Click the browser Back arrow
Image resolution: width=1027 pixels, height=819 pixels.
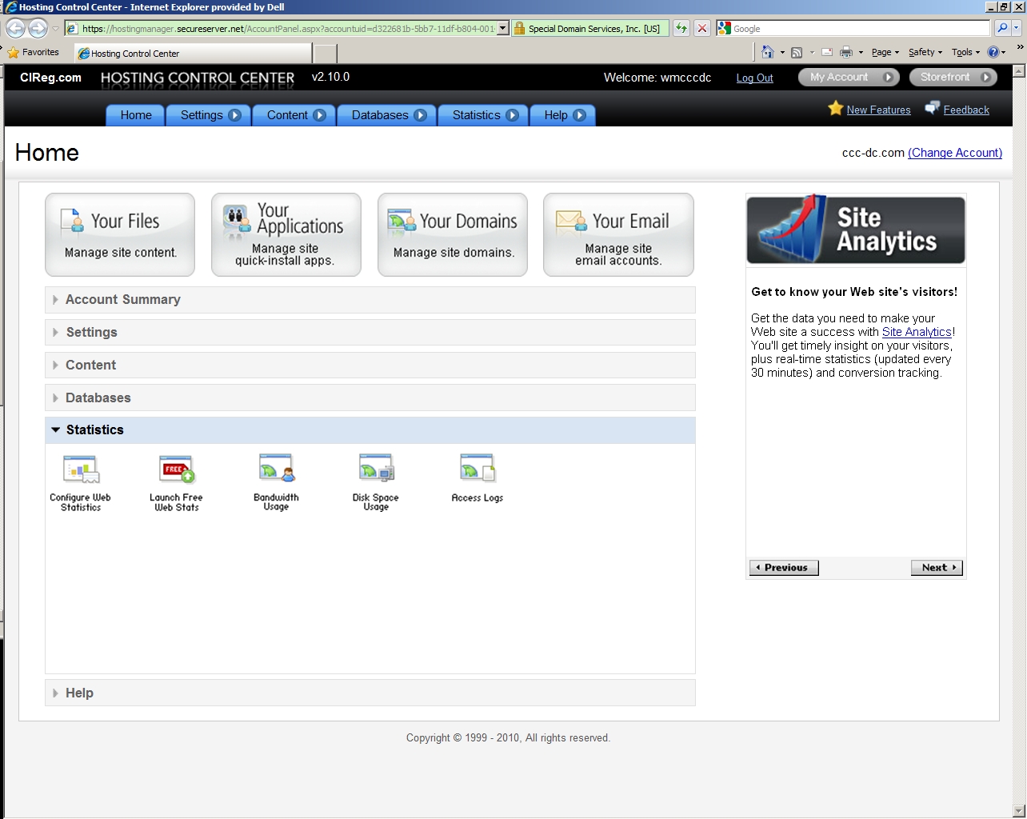pyautogui.click(x=15, y=28)
